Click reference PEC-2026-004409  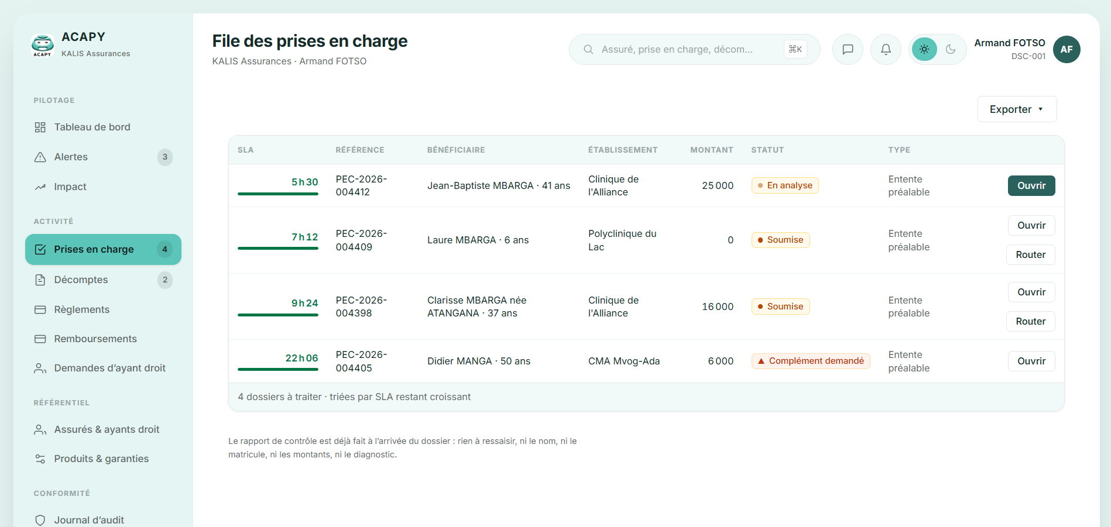361,240
